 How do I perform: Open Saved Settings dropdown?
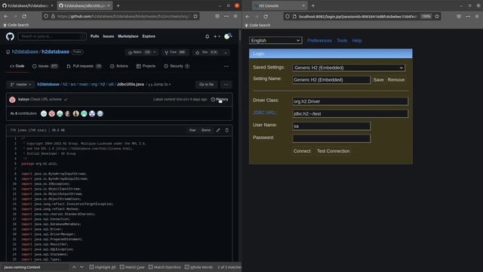coord(349,68)
